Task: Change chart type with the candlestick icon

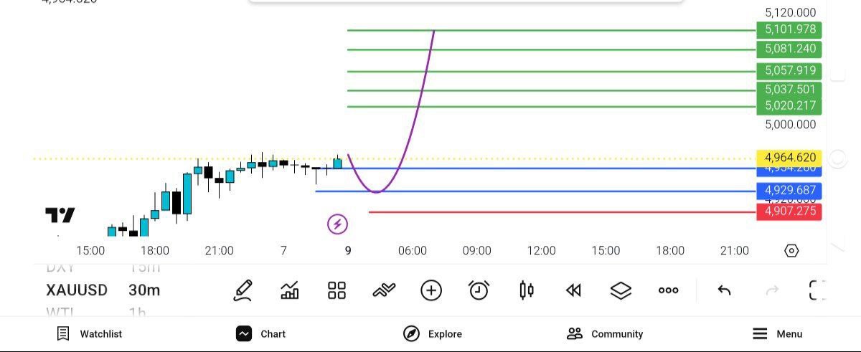Action: 526,290
